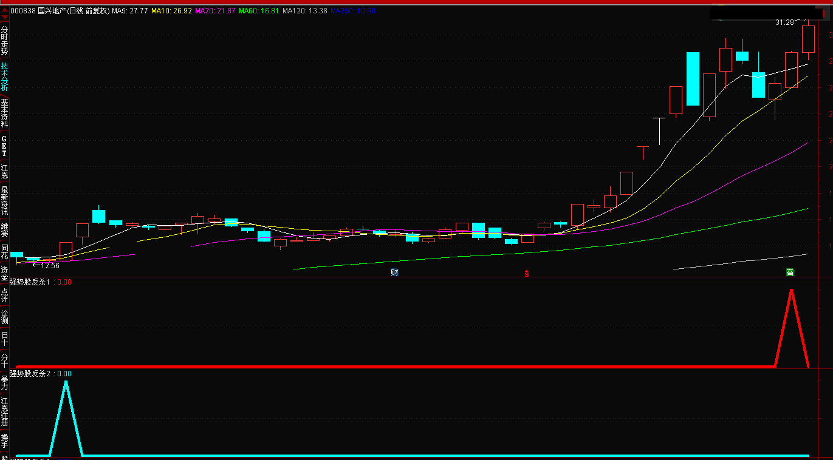
Task: Switch to the 资金 sidebar tab
Action: (x=5, y=274)
